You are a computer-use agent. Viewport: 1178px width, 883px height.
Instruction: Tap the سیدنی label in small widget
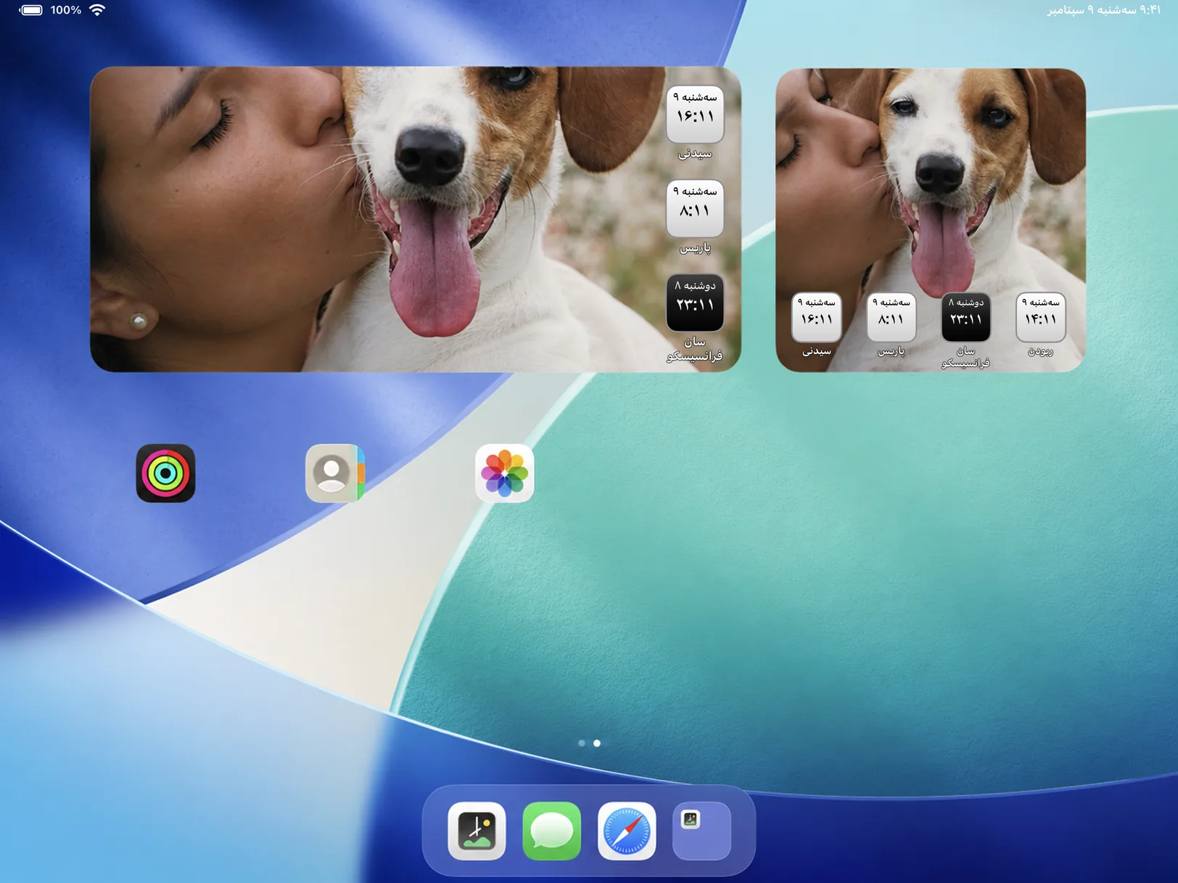tap(817, 351)
